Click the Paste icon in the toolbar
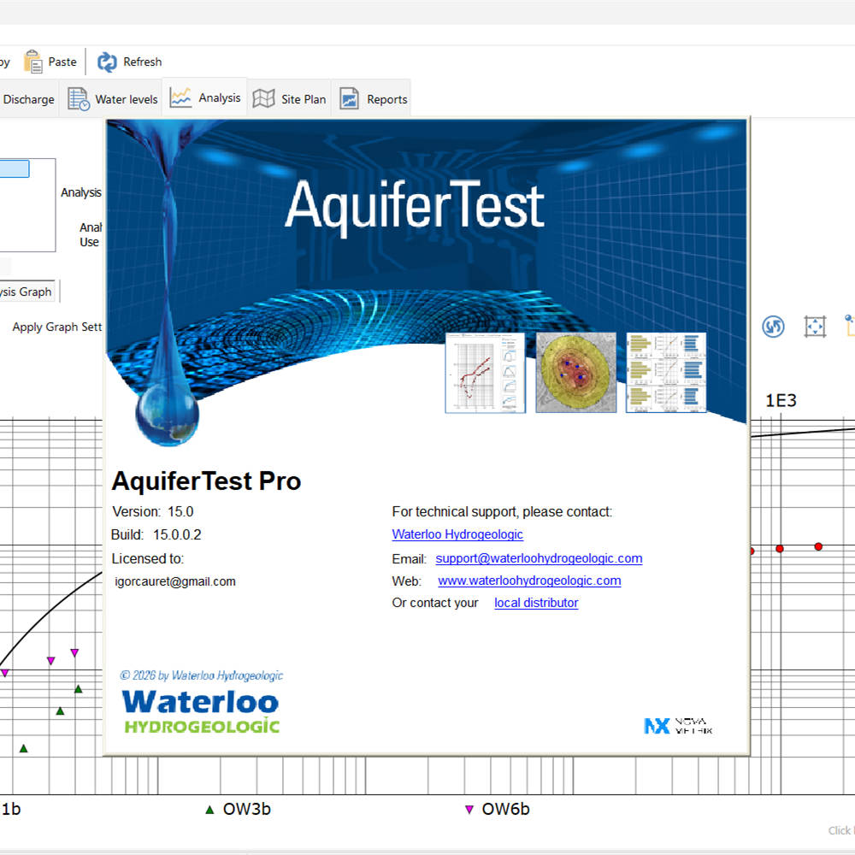 coord(34,62)
